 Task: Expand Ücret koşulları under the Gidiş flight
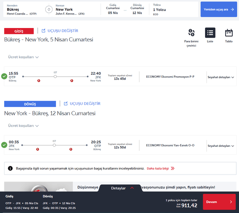[23, 57]
